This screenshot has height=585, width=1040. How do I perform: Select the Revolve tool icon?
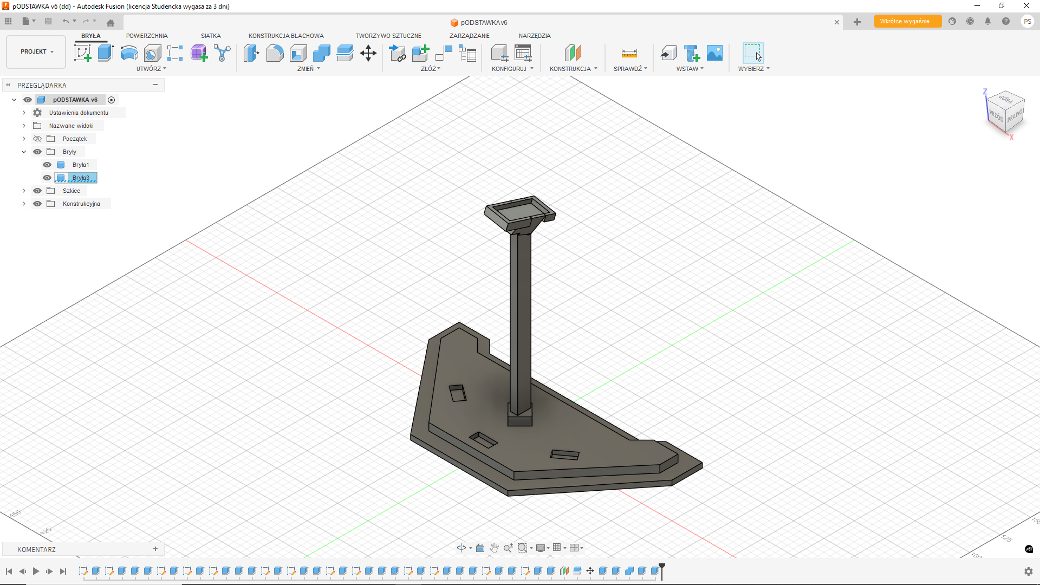(x=129, y=53)
